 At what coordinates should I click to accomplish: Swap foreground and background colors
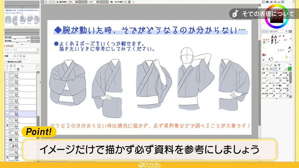tap(290, 65)
